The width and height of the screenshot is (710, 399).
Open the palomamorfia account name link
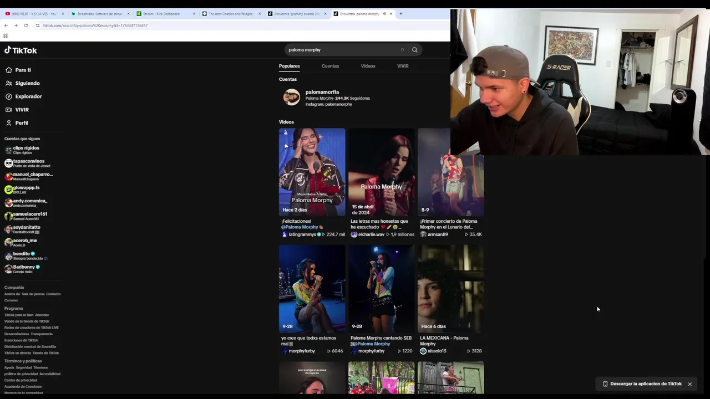(322, 92)
